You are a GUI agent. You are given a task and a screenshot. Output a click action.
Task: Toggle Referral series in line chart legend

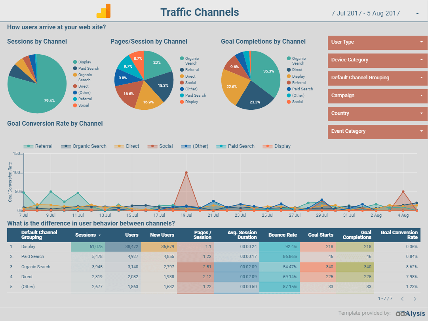click(x=38, y=146)
